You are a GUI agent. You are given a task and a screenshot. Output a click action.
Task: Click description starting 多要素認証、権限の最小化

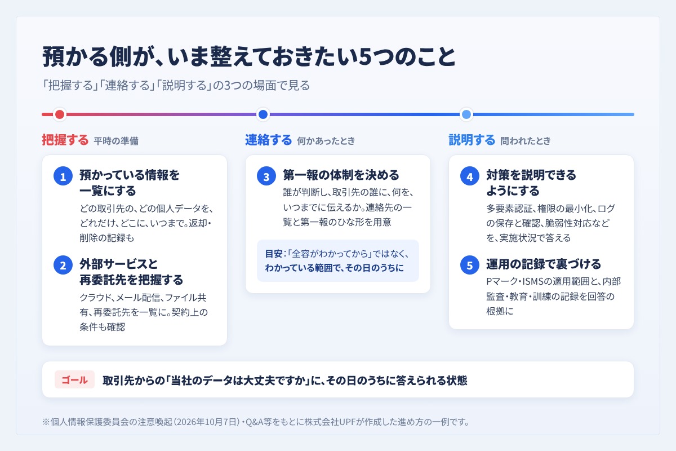(551, 223)
